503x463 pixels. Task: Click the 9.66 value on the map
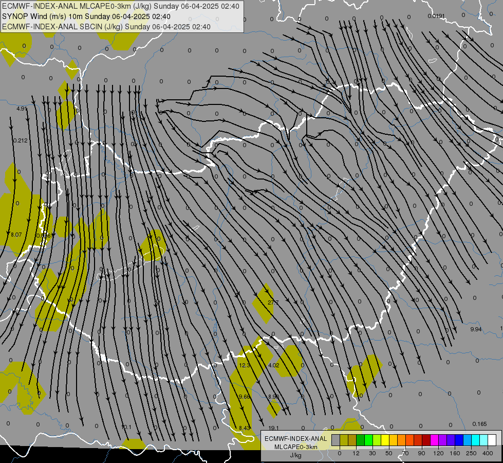(245, 397)
